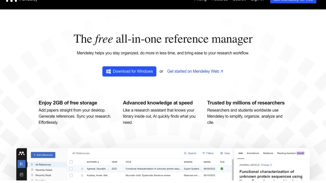
Task: Open Get started on Mendeley Web link
Action: click(x=195, y=71)
